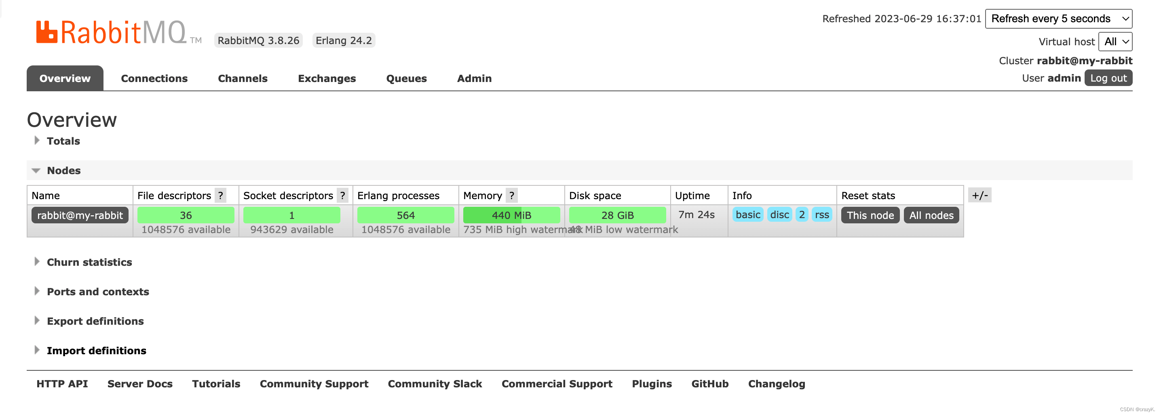Open the Plugins footer link
1161x416 pixels.
[x=651, y=384]
